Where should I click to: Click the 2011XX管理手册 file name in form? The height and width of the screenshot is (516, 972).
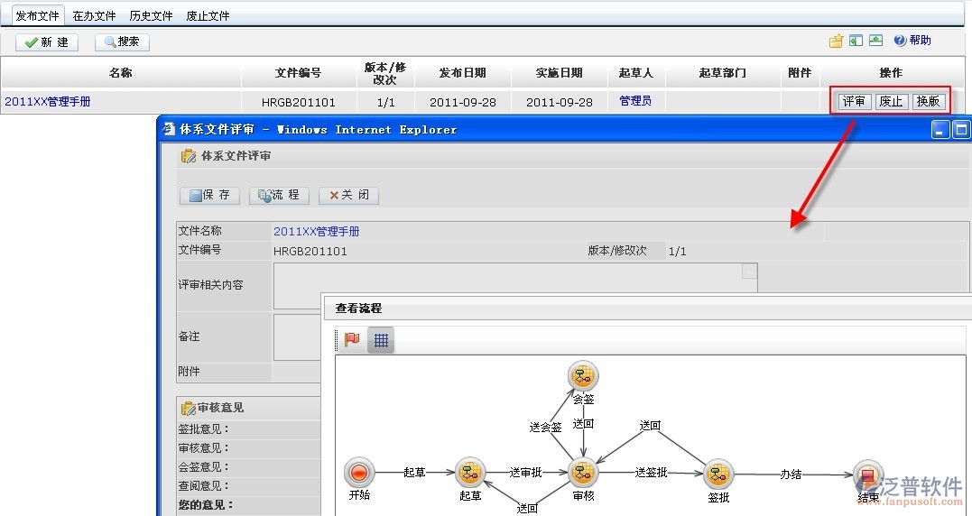pyautogui.click(x=316, y=232)
